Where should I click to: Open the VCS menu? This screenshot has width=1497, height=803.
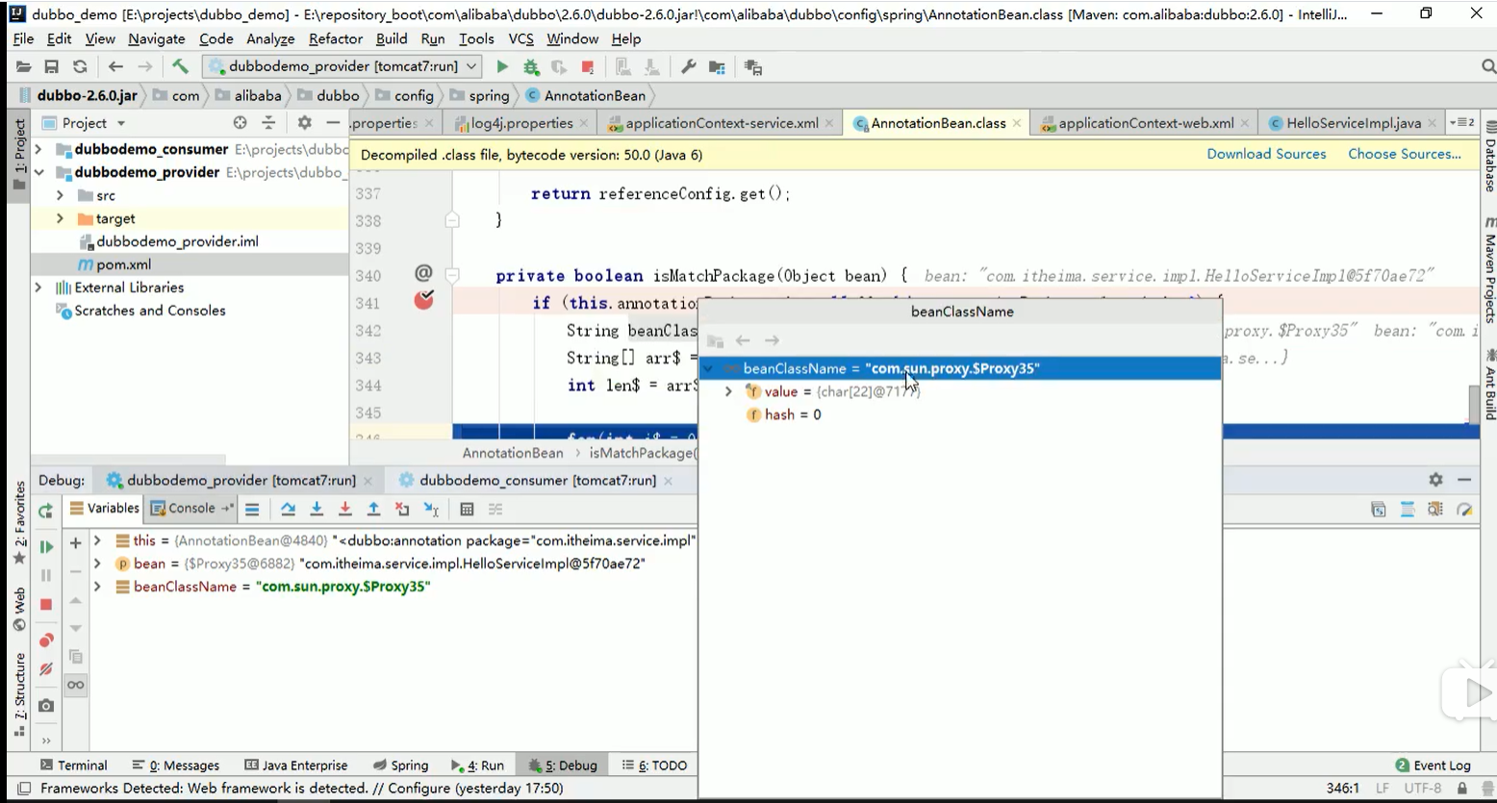click(x=520, y=38)
